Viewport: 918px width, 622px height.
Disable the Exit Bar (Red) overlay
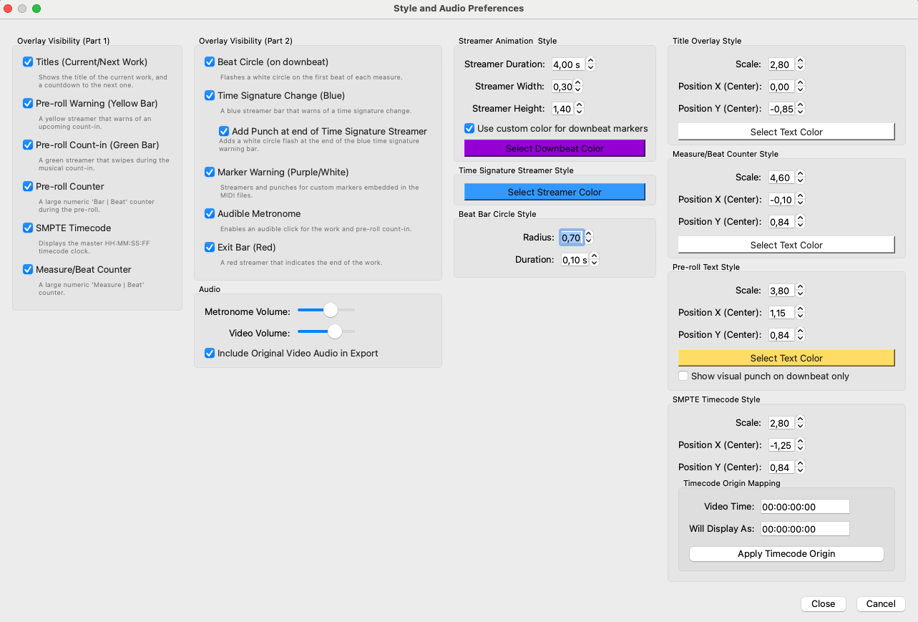(210, 247)
